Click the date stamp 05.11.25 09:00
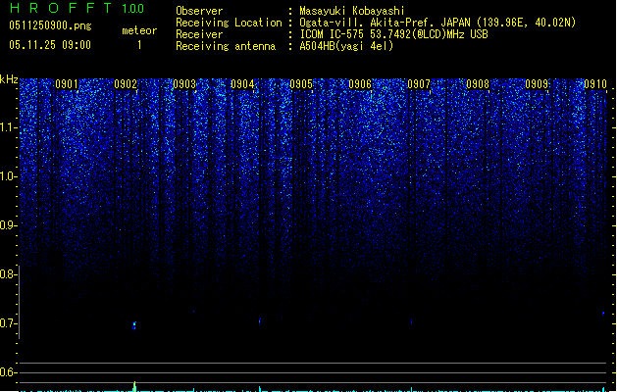The width and height of the screenshot is (617, 392). click(50, 45)
